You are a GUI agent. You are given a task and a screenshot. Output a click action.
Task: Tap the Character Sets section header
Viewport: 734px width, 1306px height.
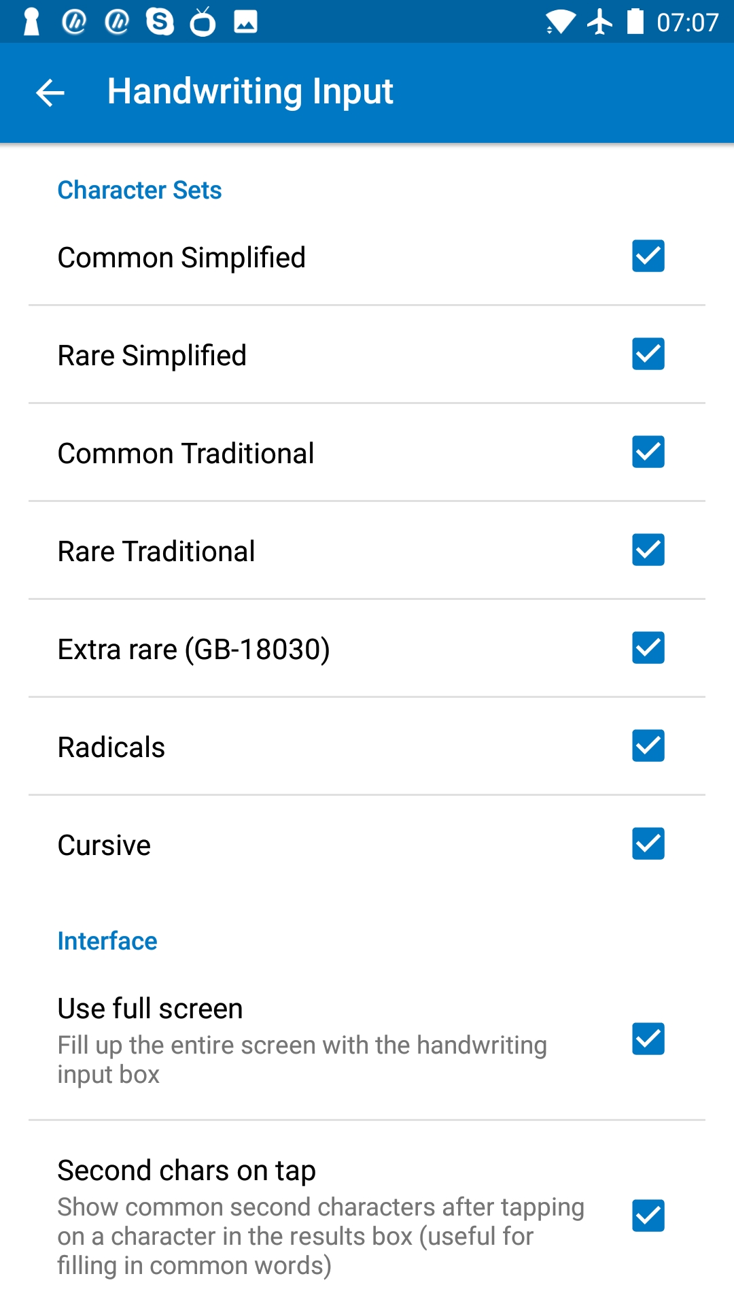tap(139, 190)
